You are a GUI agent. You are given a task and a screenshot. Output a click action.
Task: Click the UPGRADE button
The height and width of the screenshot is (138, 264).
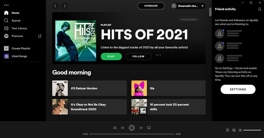(x=151, y=6)
